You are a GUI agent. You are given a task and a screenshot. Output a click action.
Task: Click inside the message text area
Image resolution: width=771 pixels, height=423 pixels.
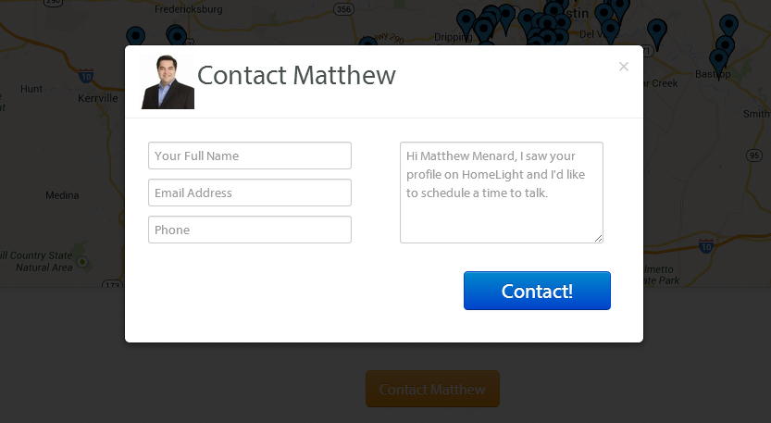coord(501,193)
